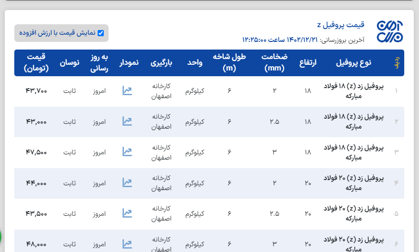Viewport: 419px width, 252px height.
Task: Sort by قیمت (تومان) column header
Action: click(x=36, y=62)
